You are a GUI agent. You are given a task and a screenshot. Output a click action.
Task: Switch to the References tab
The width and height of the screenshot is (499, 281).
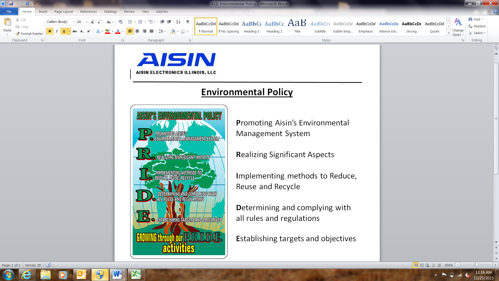point(88,11)
